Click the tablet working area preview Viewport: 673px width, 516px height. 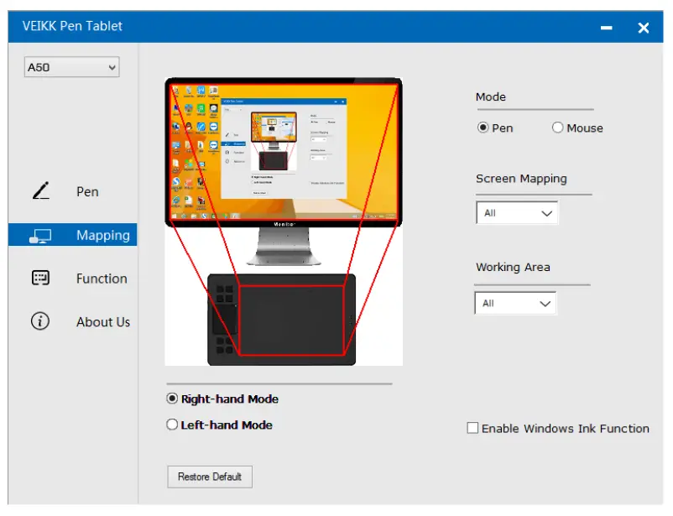[x=291, y=321]
